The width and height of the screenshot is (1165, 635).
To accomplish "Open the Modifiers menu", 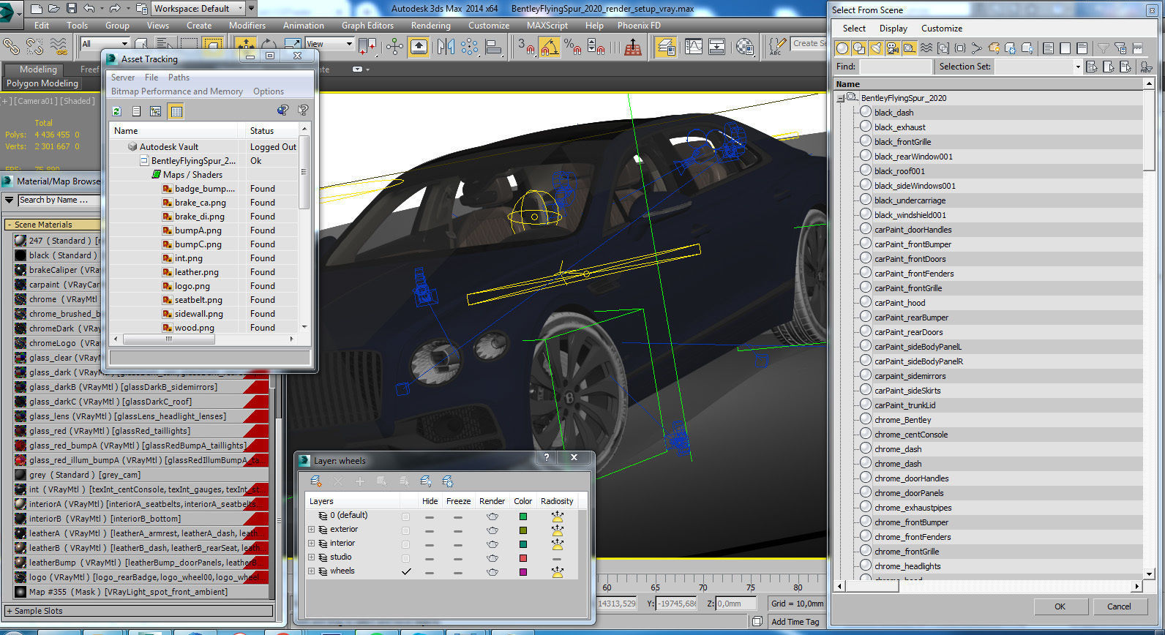I will (247, 25).
